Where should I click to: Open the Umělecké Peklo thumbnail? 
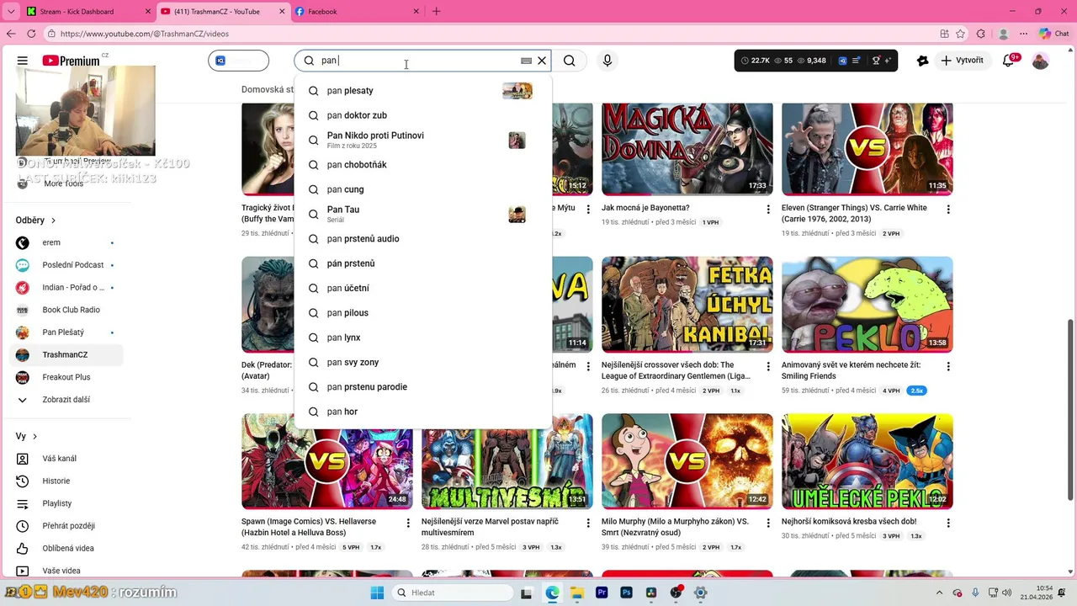pyautogui.click(x=867, y=461)
